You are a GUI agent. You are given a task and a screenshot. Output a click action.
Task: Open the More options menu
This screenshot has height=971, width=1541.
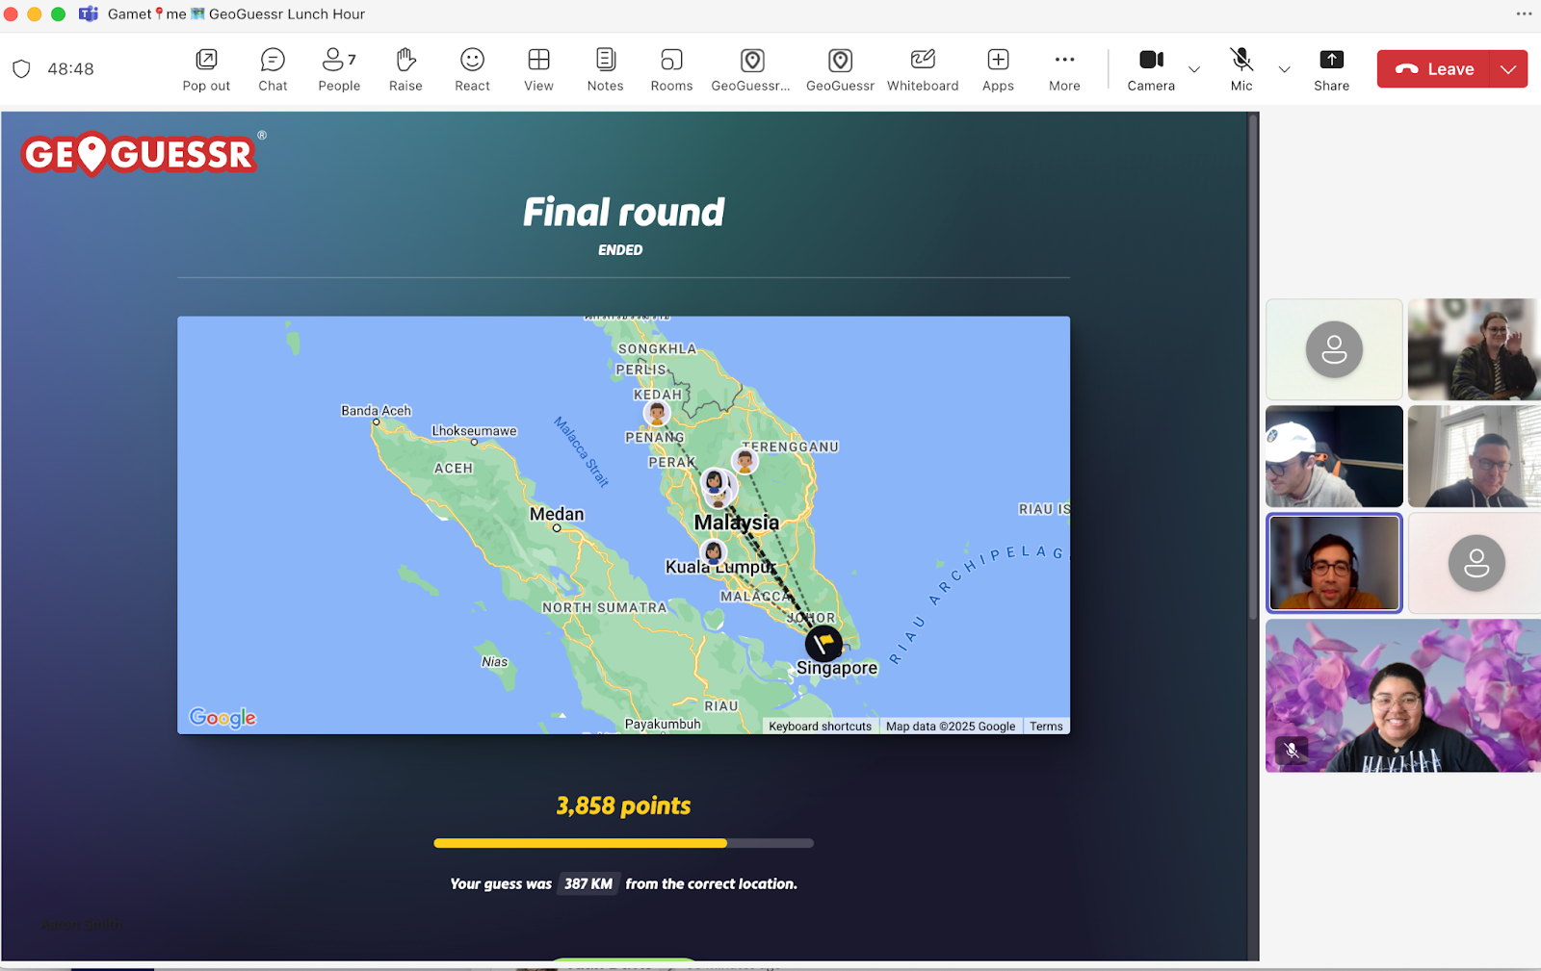tap(1064, 70)
